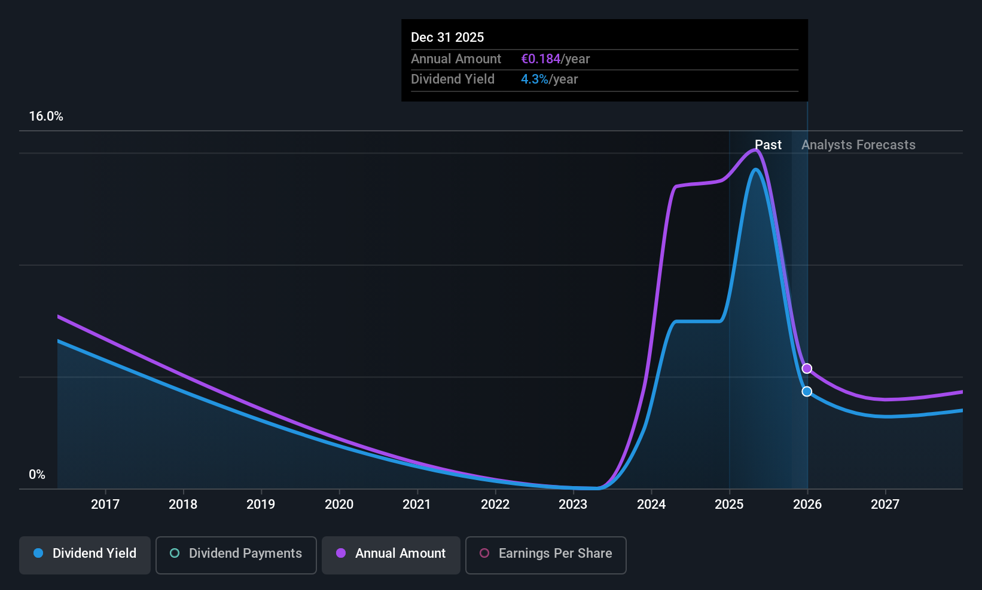982x590 pixels.
Task: Click the purple Annual Amount data point
Action: pyautogui.click(x=807, y=368)
